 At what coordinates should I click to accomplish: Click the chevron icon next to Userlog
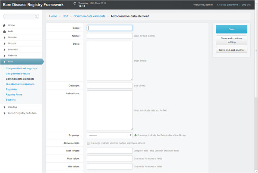[x=4, y=107]
